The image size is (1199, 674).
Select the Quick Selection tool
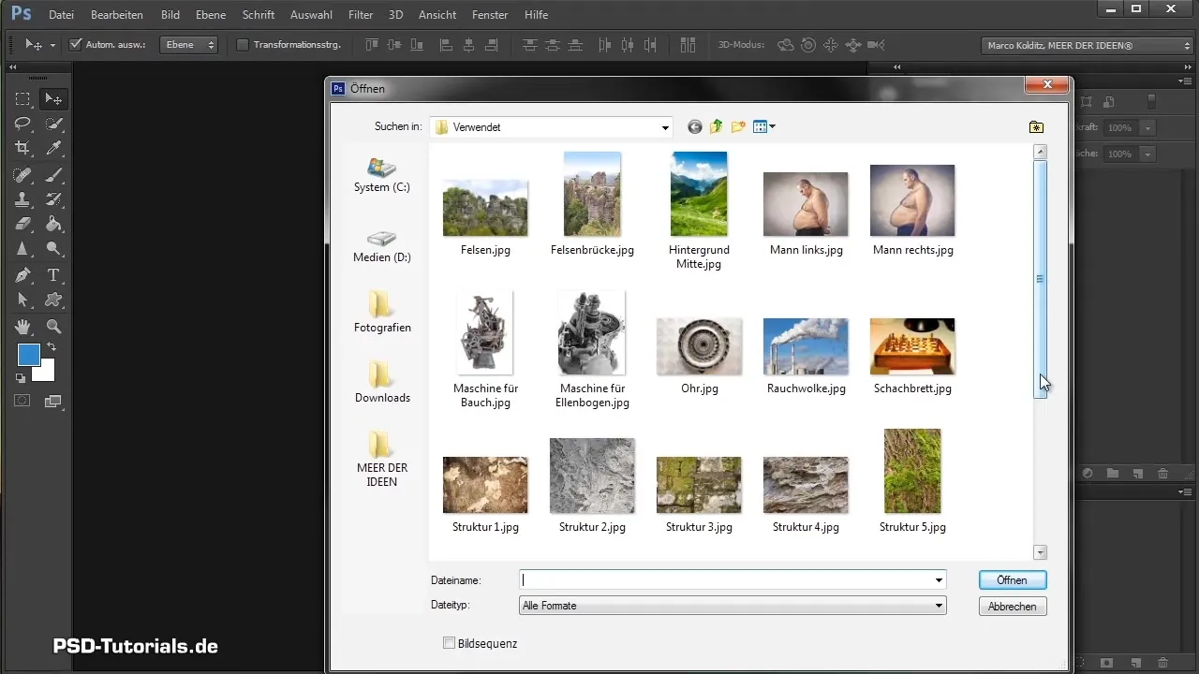pos(54,124)
